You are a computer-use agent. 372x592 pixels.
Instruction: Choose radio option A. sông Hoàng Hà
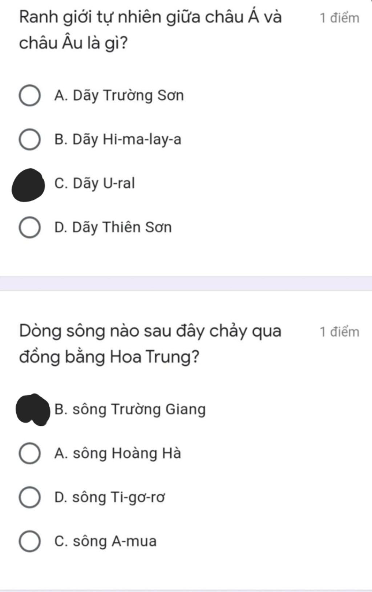(x=29, y=453)
